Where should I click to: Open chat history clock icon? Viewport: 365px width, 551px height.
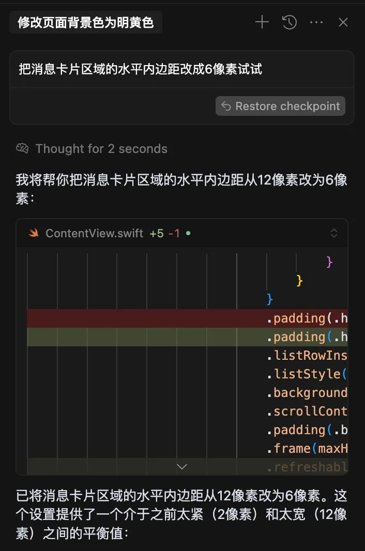tap(290, 22)
